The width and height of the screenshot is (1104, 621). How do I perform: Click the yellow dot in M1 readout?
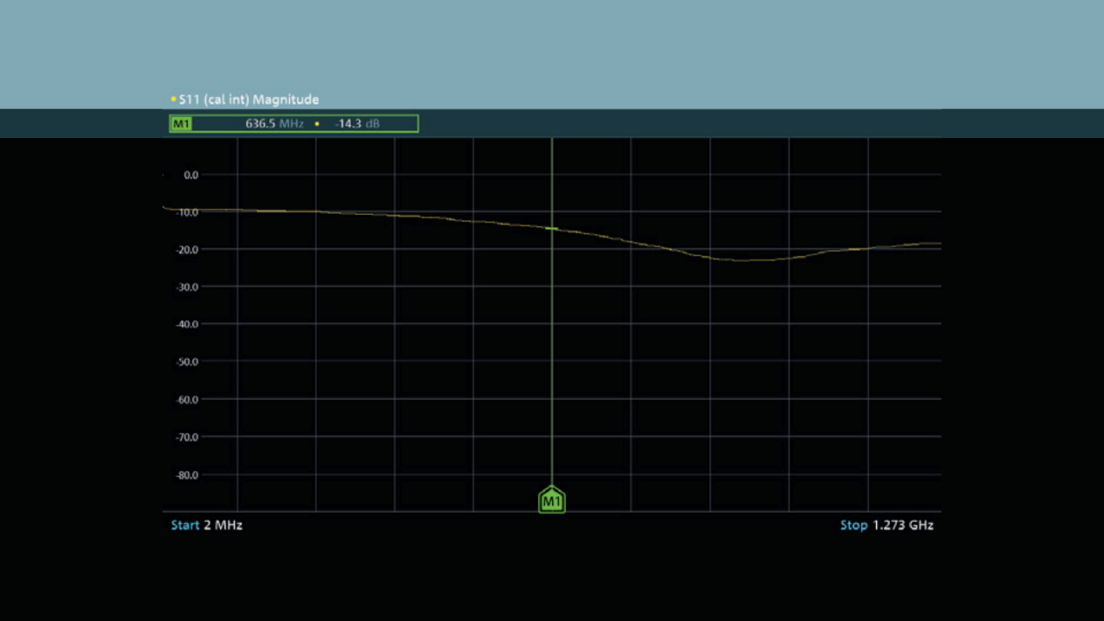pos(317,124)
